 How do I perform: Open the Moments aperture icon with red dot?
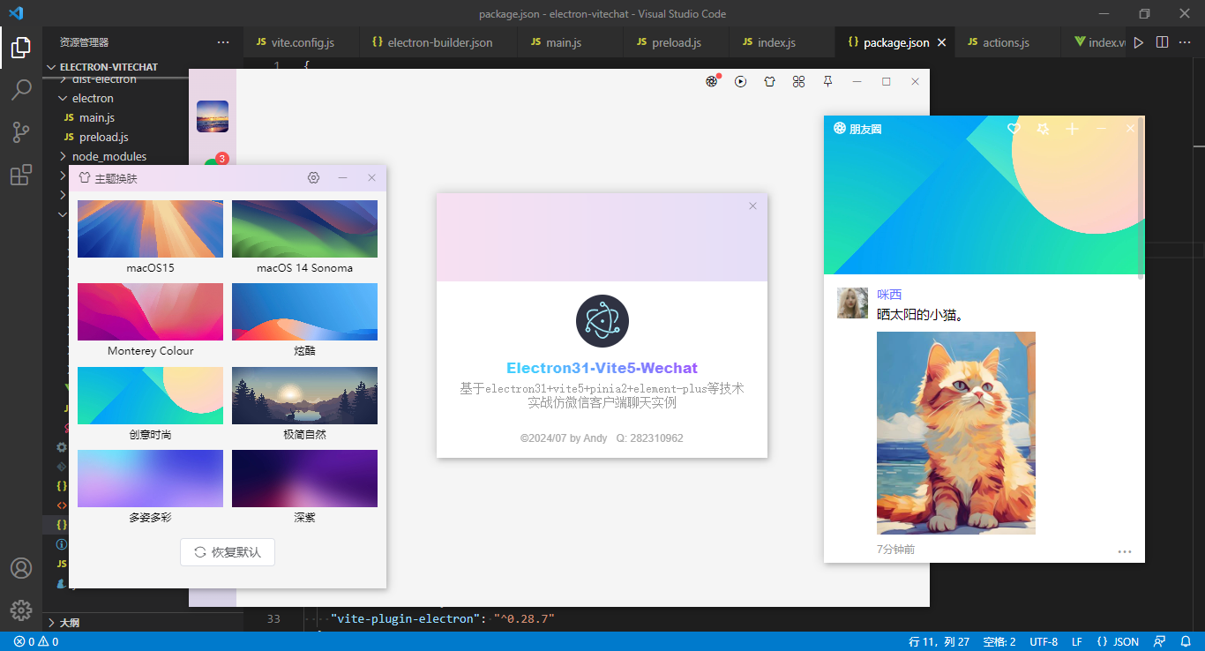coord(712,81)
